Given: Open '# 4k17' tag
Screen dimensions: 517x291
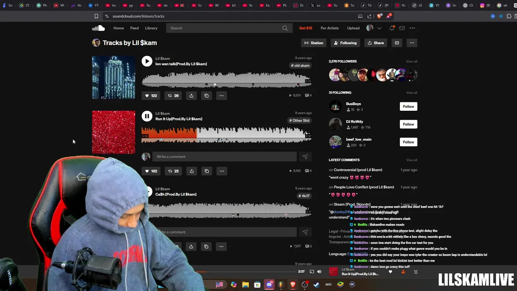Looking at the screenshot, I should point(304,196).
